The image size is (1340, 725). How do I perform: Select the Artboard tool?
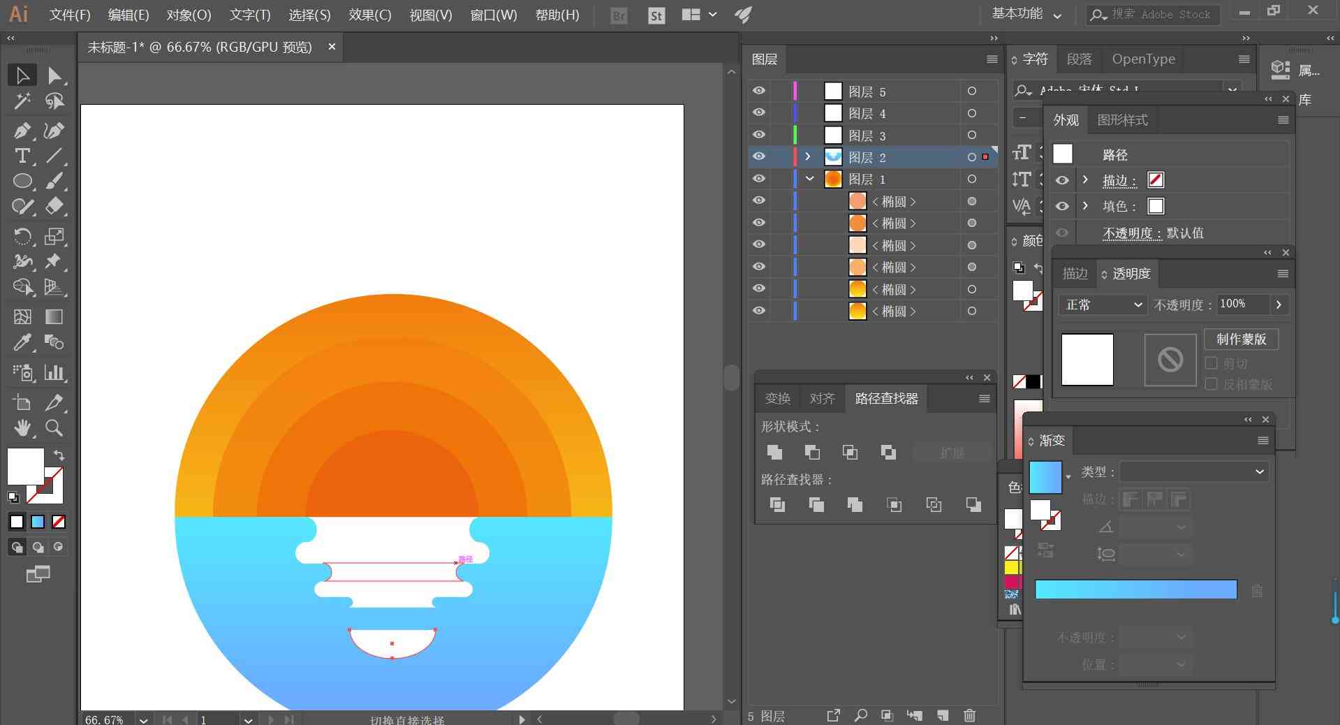tap(22, 402)
